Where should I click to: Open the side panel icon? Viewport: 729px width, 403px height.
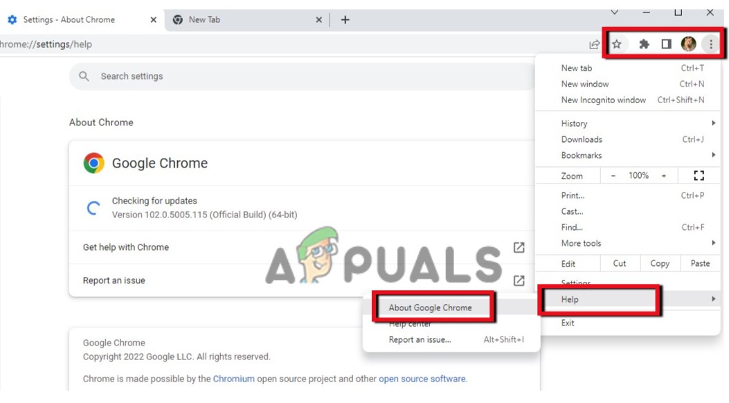coord(665,43)
